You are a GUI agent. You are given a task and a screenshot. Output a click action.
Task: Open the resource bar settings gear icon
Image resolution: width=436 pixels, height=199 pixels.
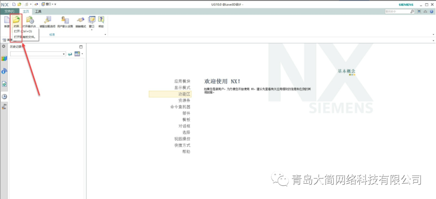coord(4,46)
